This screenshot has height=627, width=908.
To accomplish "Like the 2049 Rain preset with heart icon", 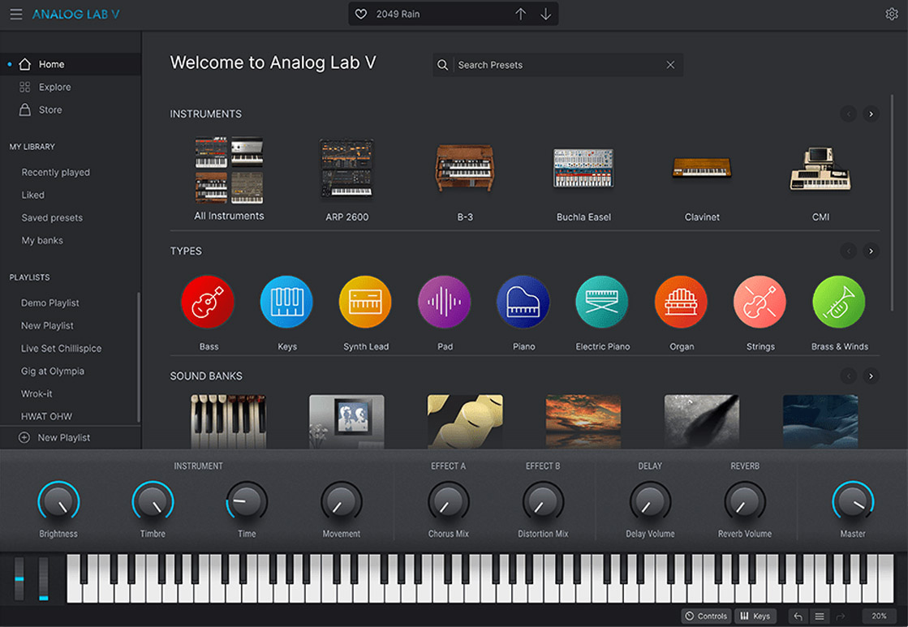I will pyautogui.click(x=361, y=14).
